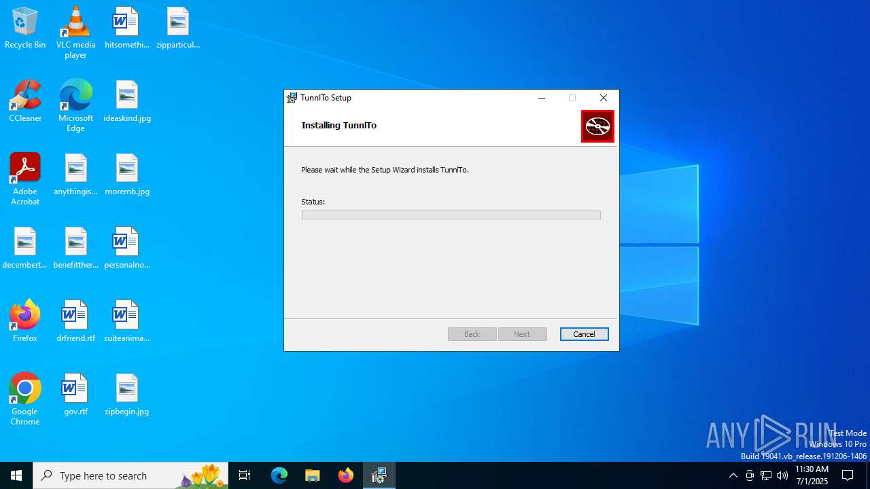
Task: Select the CCleaner desktop shortcut
Action: 25,101
